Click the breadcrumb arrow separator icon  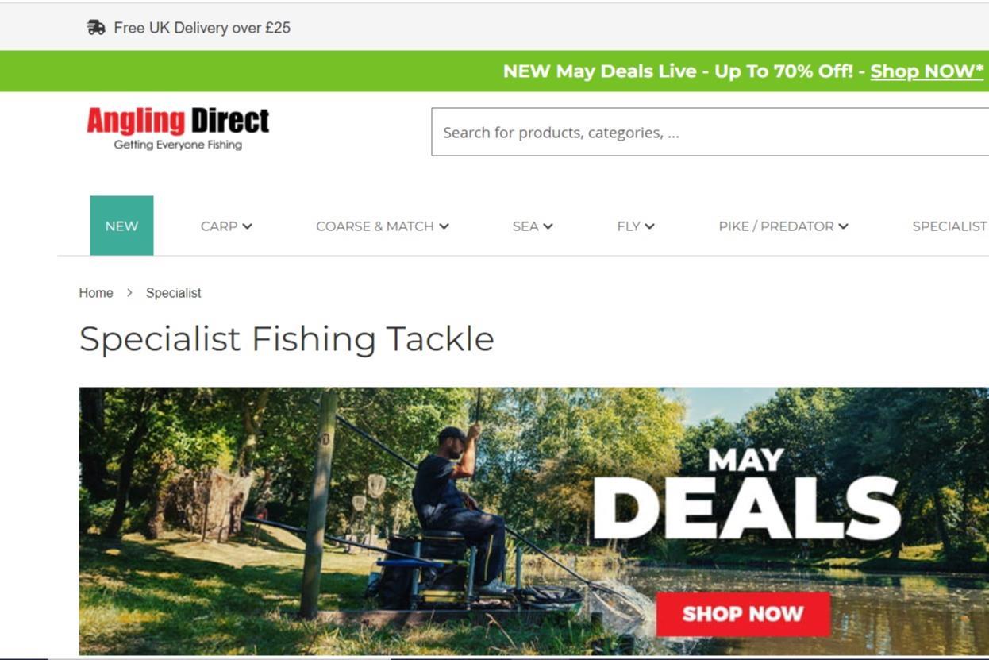(129, 293)
